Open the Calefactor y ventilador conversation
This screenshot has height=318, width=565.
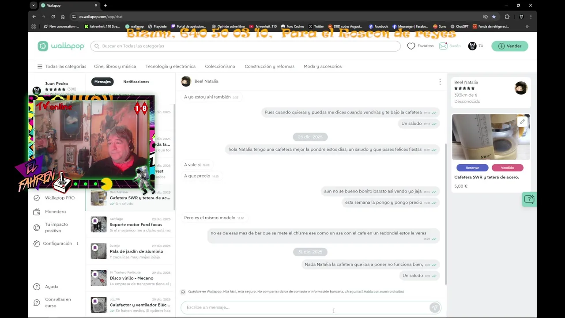131,305
